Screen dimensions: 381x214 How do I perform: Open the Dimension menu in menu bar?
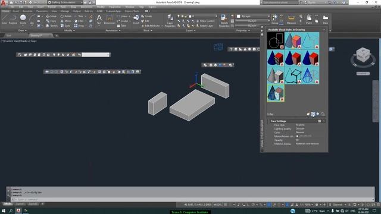pyautogui.click(x=86, y=7)
